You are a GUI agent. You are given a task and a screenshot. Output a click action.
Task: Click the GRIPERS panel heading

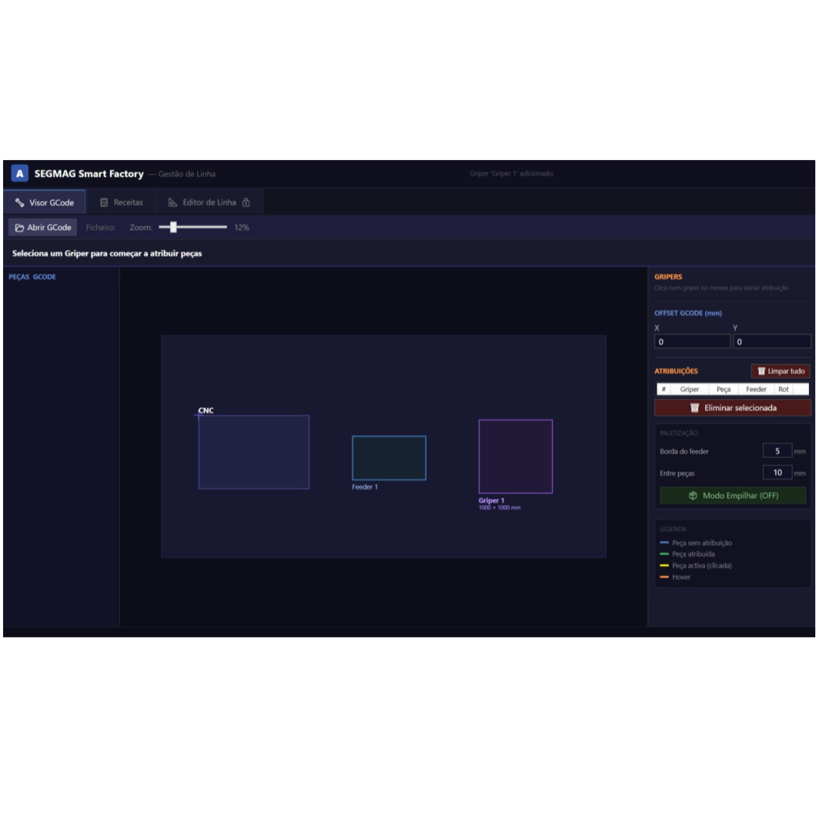click(x=668, y=277)
